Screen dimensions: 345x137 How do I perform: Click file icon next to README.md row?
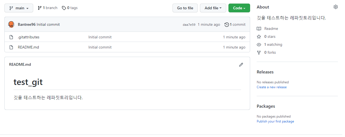11,47
